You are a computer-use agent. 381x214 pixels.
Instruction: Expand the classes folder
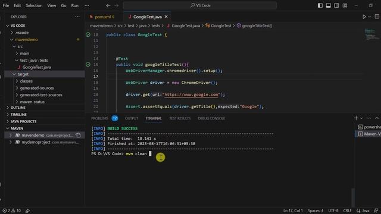pyautogui.click(x=45, y=81)
